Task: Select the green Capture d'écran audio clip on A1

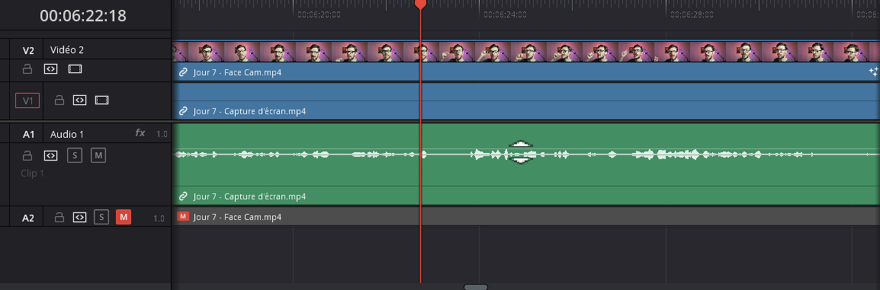Action: click(x=526, y=164)
